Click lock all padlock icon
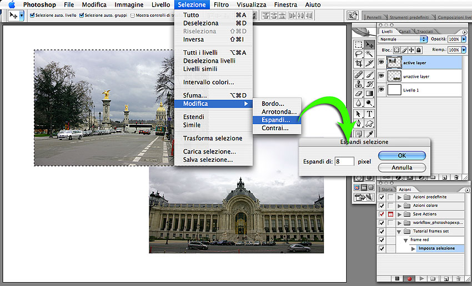Viewport: 472px width, 286px height. tap(419, 50)
